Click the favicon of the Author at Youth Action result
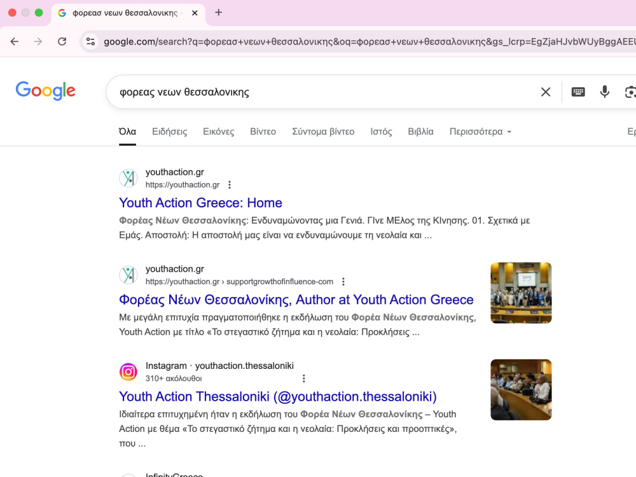Screen dimensions: 636x477 tap(128, 275)
